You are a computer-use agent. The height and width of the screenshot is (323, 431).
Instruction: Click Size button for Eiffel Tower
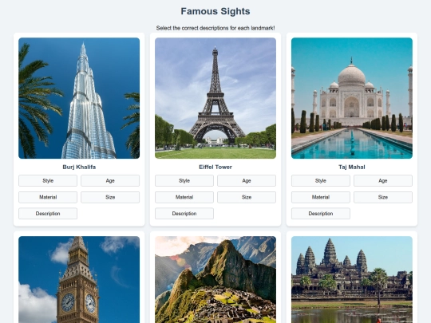[247, 197]
